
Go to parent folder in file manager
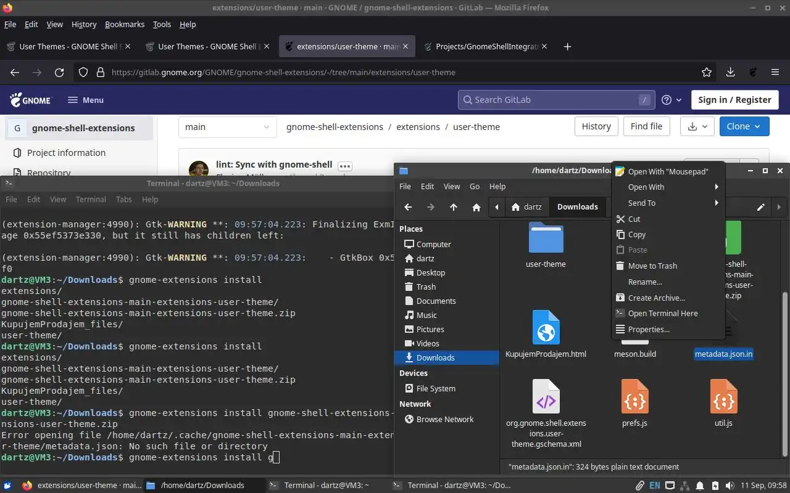pos(454,207)
